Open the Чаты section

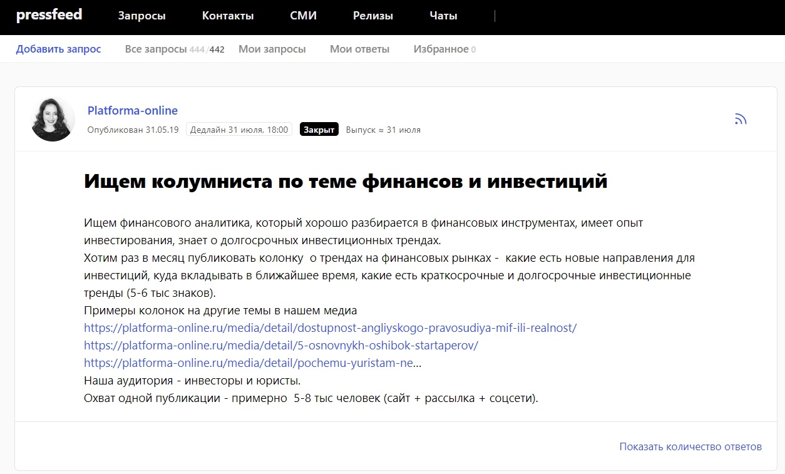point(443,16)
